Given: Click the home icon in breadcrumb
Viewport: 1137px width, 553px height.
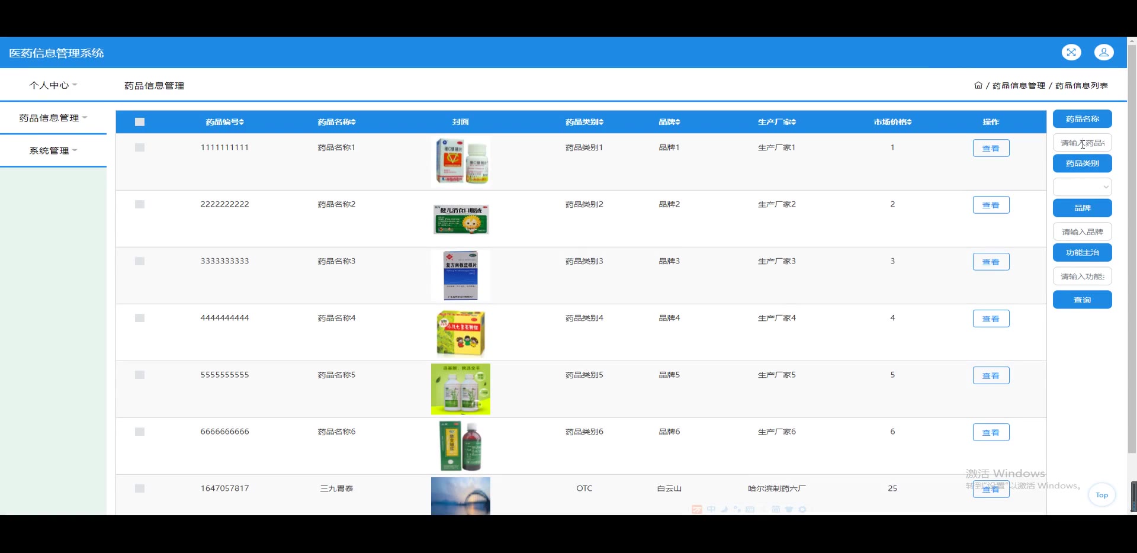Looking at the screenshot, I should tap(978, 85).
